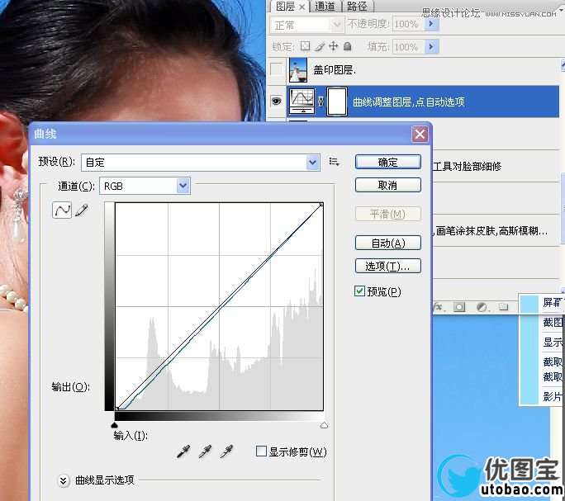
Task: Select the pencil draw-curve tool
Action: point(82,210)
